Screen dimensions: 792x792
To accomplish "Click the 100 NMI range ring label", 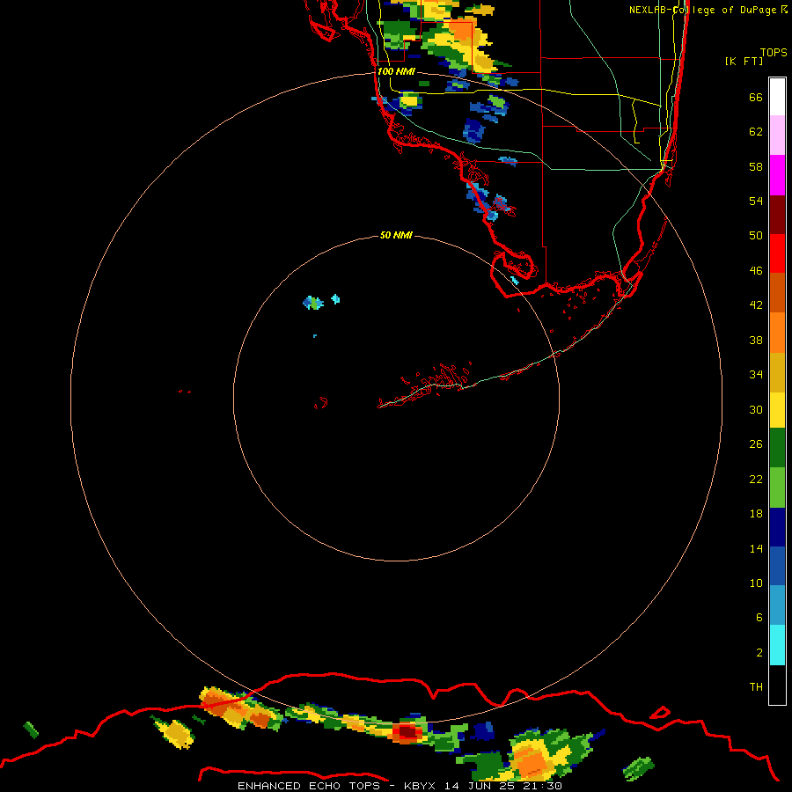I will (x=396, y=72).
